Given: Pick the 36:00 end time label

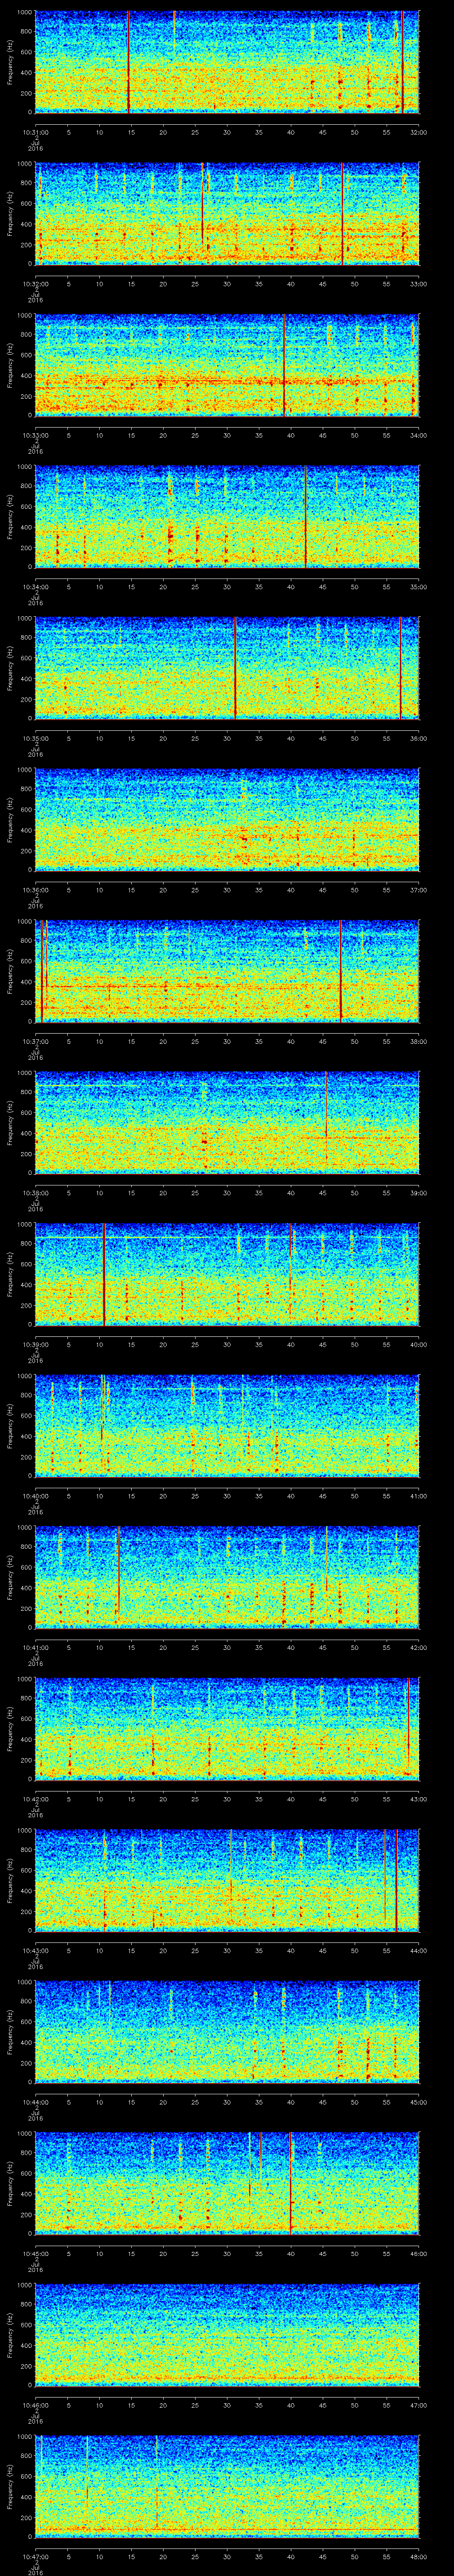Looking at the screenshot, I should point(419,737).
